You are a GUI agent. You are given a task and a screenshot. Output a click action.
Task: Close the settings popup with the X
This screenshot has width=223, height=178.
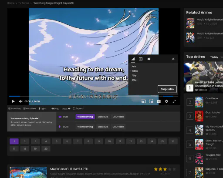pyautogui.click(x=173, y=59)
